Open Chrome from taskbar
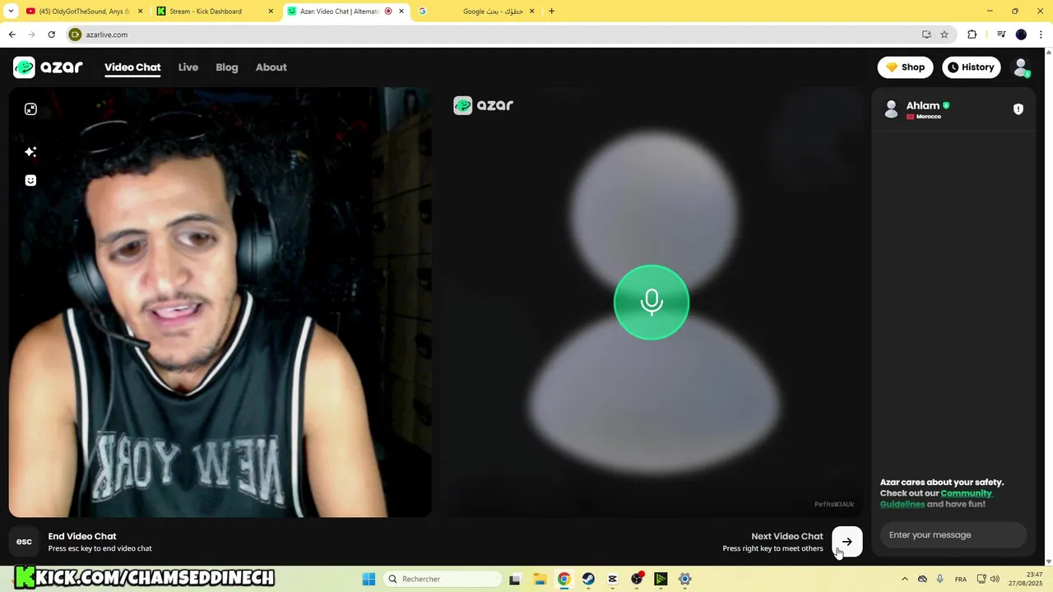Viewport: 1053px width, 592px height. tap(564, 579)
